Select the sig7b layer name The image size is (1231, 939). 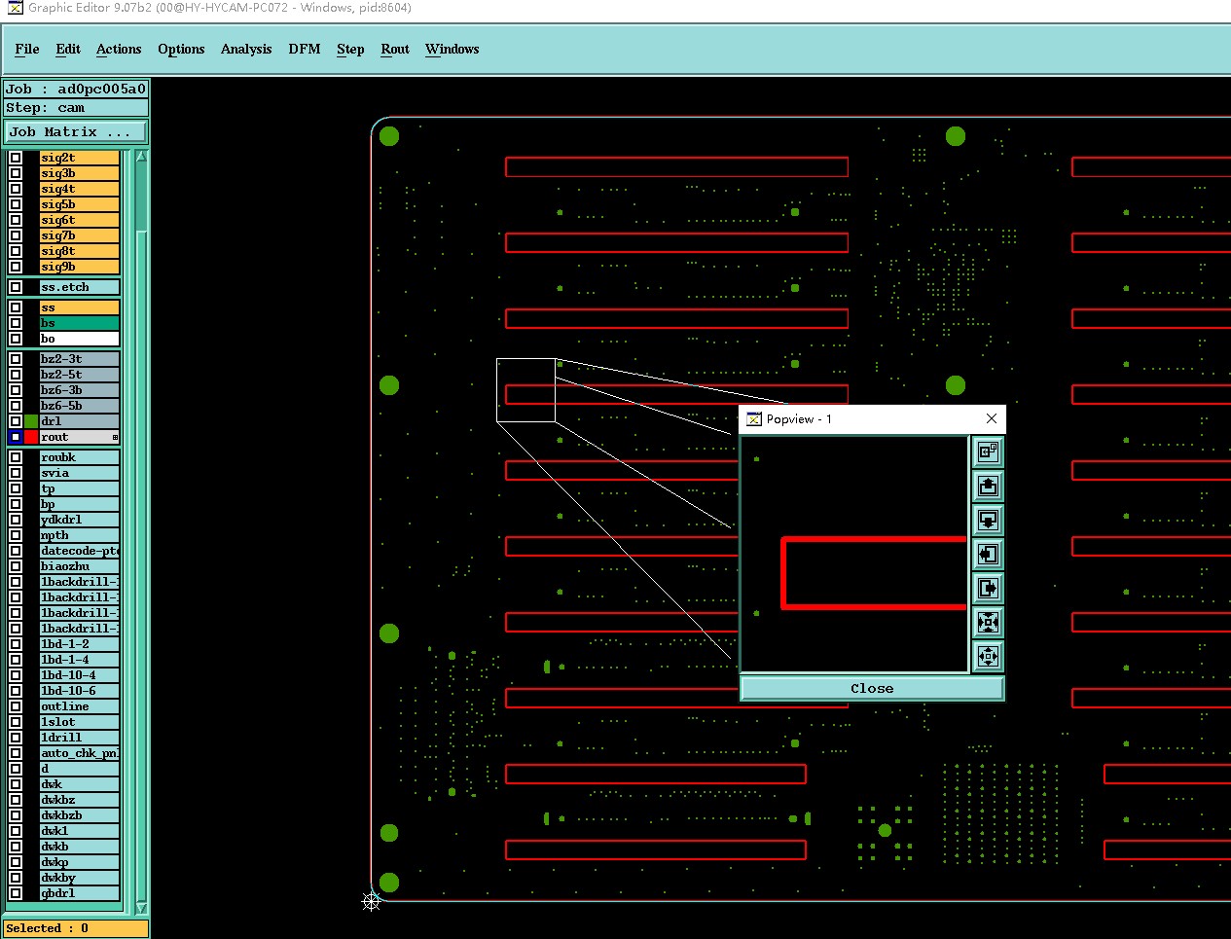[79, 235]
